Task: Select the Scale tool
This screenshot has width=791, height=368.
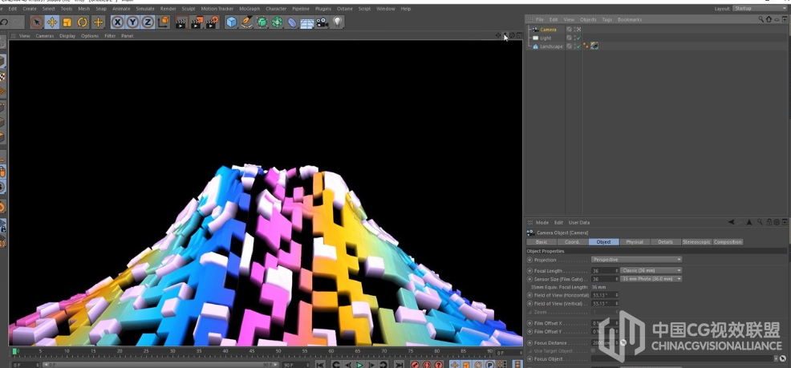Action: point(67,22)
